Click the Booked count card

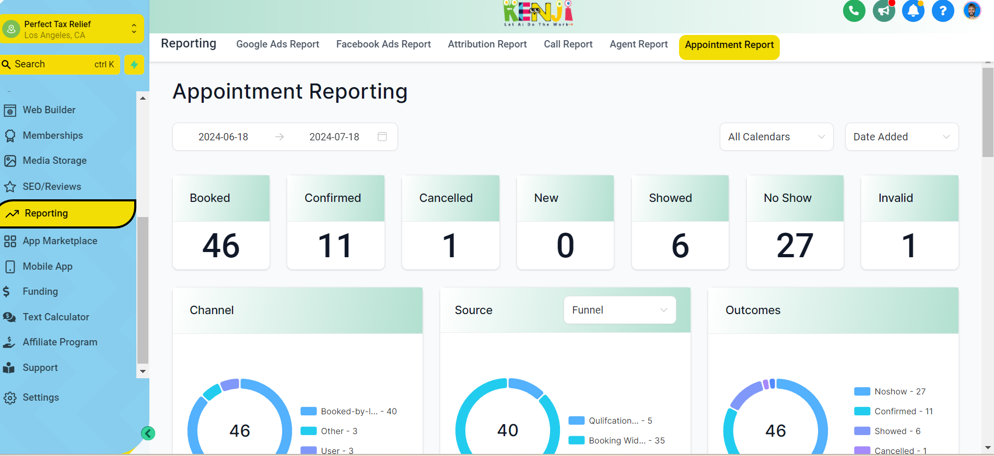221,222
